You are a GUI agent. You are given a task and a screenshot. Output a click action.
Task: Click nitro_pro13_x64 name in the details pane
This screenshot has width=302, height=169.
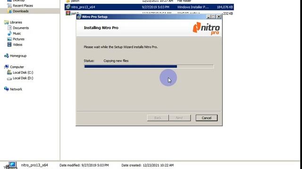[x=34, y=165]
